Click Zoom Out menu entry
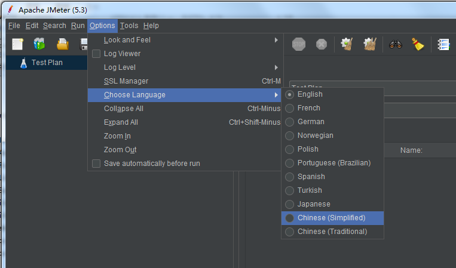456x268 pixels. point(185,150)
